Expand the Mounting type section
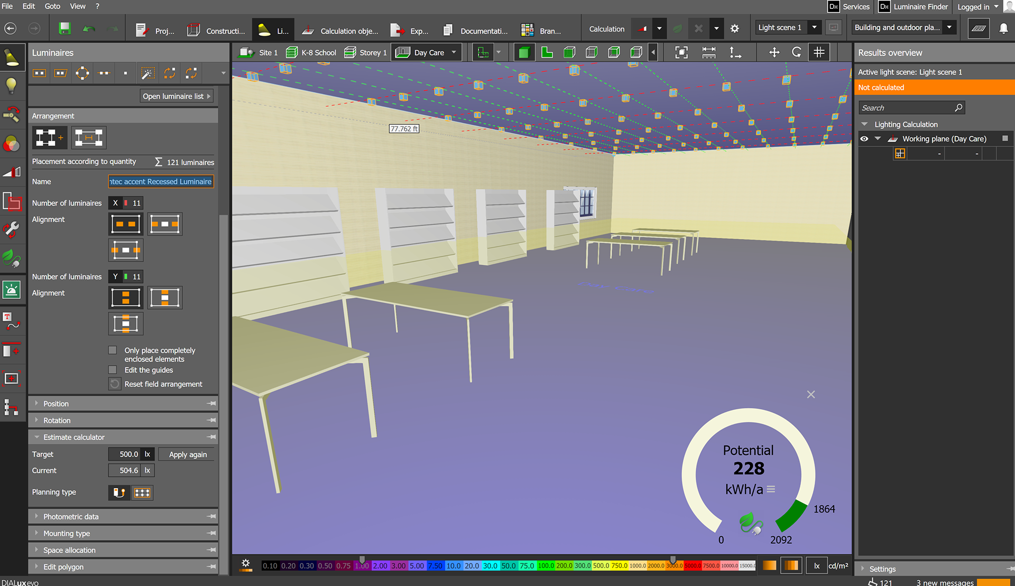 click(x=67, y=533)
